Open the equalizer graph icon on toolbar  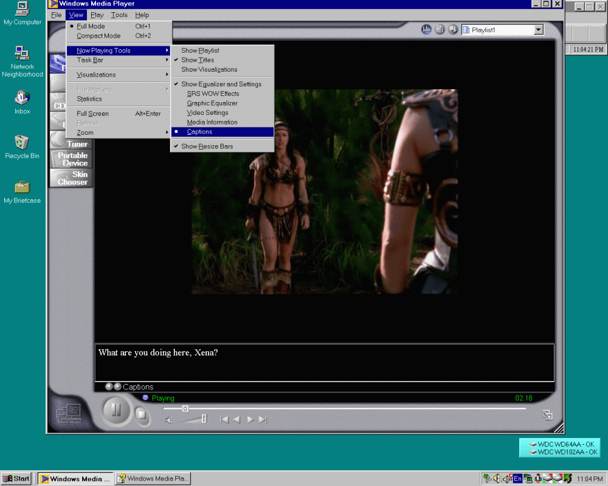point(426,29)
